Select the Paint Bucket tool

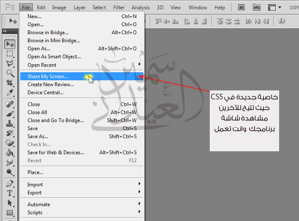(x=10, y=153)
